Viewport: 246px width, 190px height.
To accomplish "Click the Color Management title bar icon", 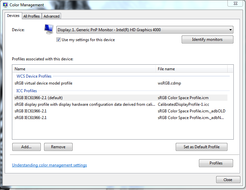I will coord(5,5).
